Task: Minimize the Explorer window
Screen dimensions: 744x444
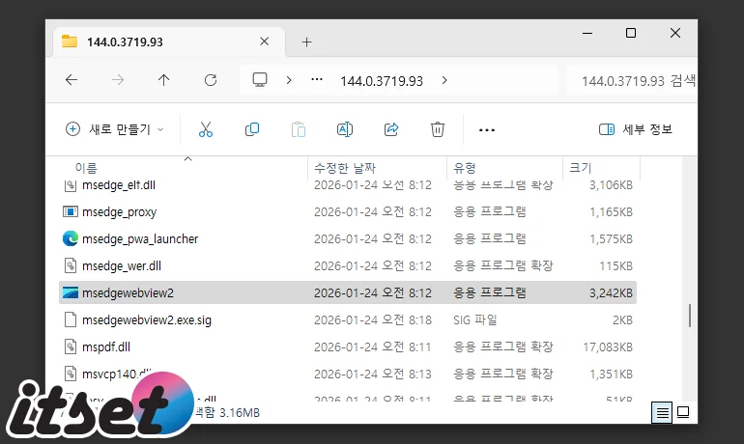Action: pyautogui.click(x=587, y=33)
